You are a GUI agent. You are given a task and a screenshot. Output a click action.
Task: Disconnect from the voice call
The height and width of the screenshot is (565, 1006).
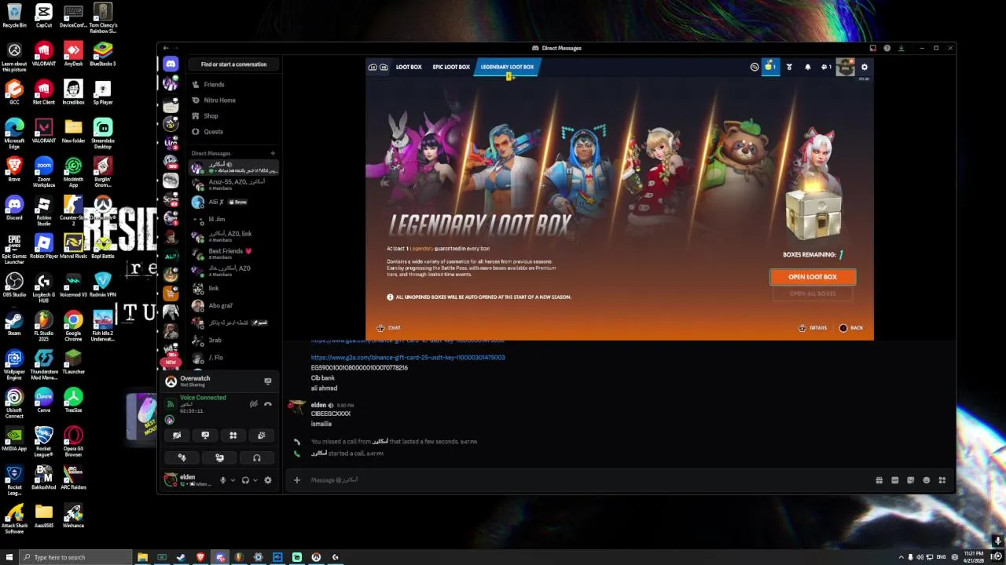point(268,404)
